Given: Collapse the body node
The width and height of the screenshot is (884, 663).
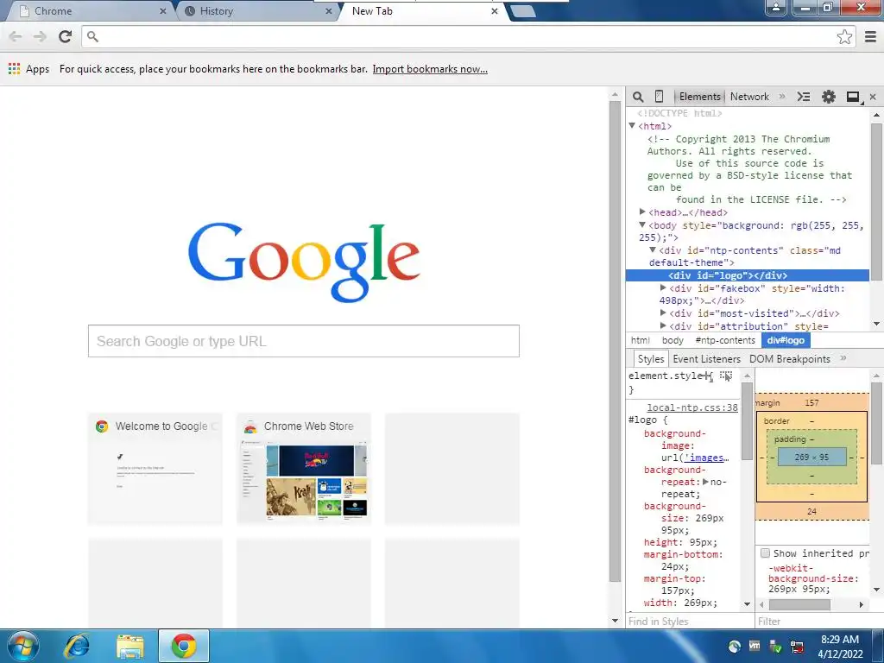Looking at the screenshot, I should tap(642, 225).
